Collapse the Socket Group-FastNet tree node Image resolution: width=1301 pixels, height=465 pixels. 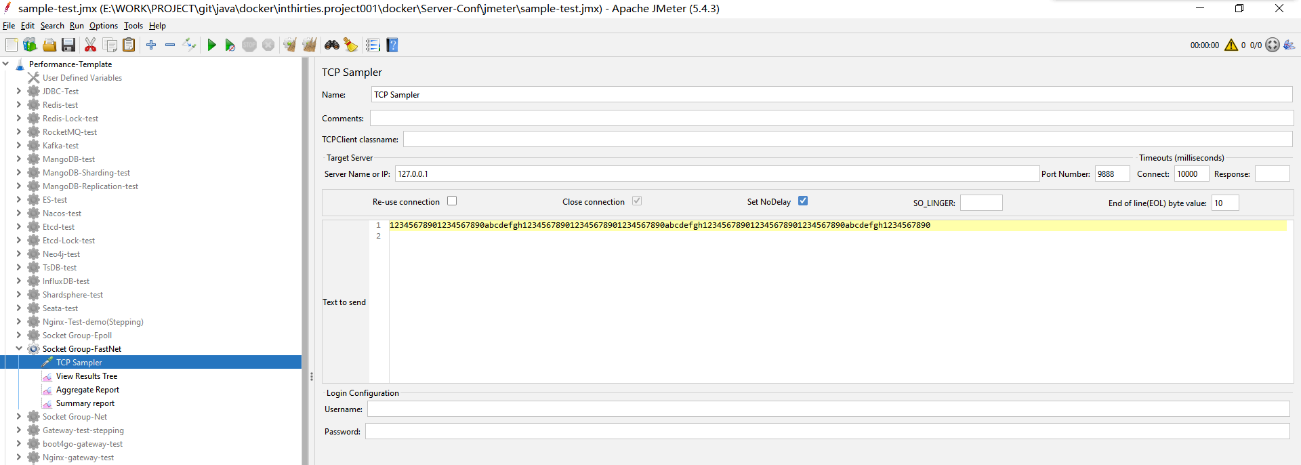19,348
